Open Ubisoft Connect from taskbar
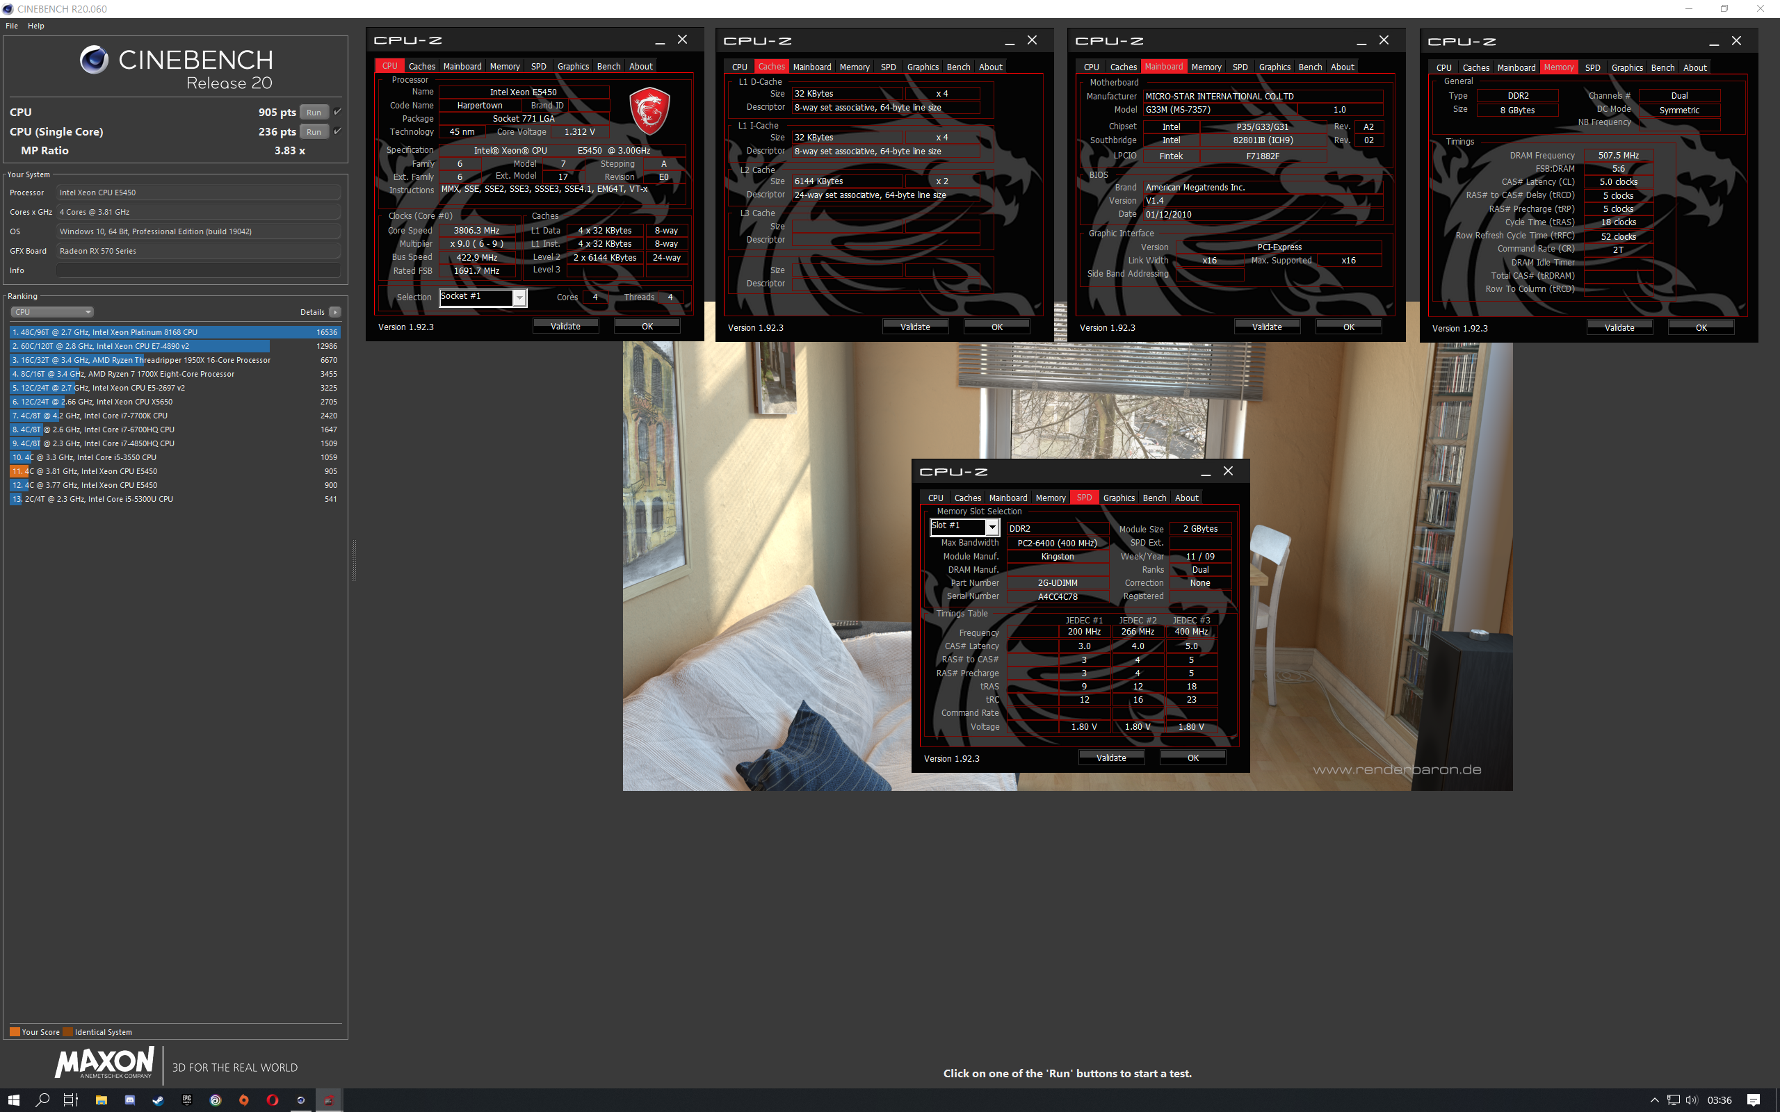 click(x=216, y=1100)
